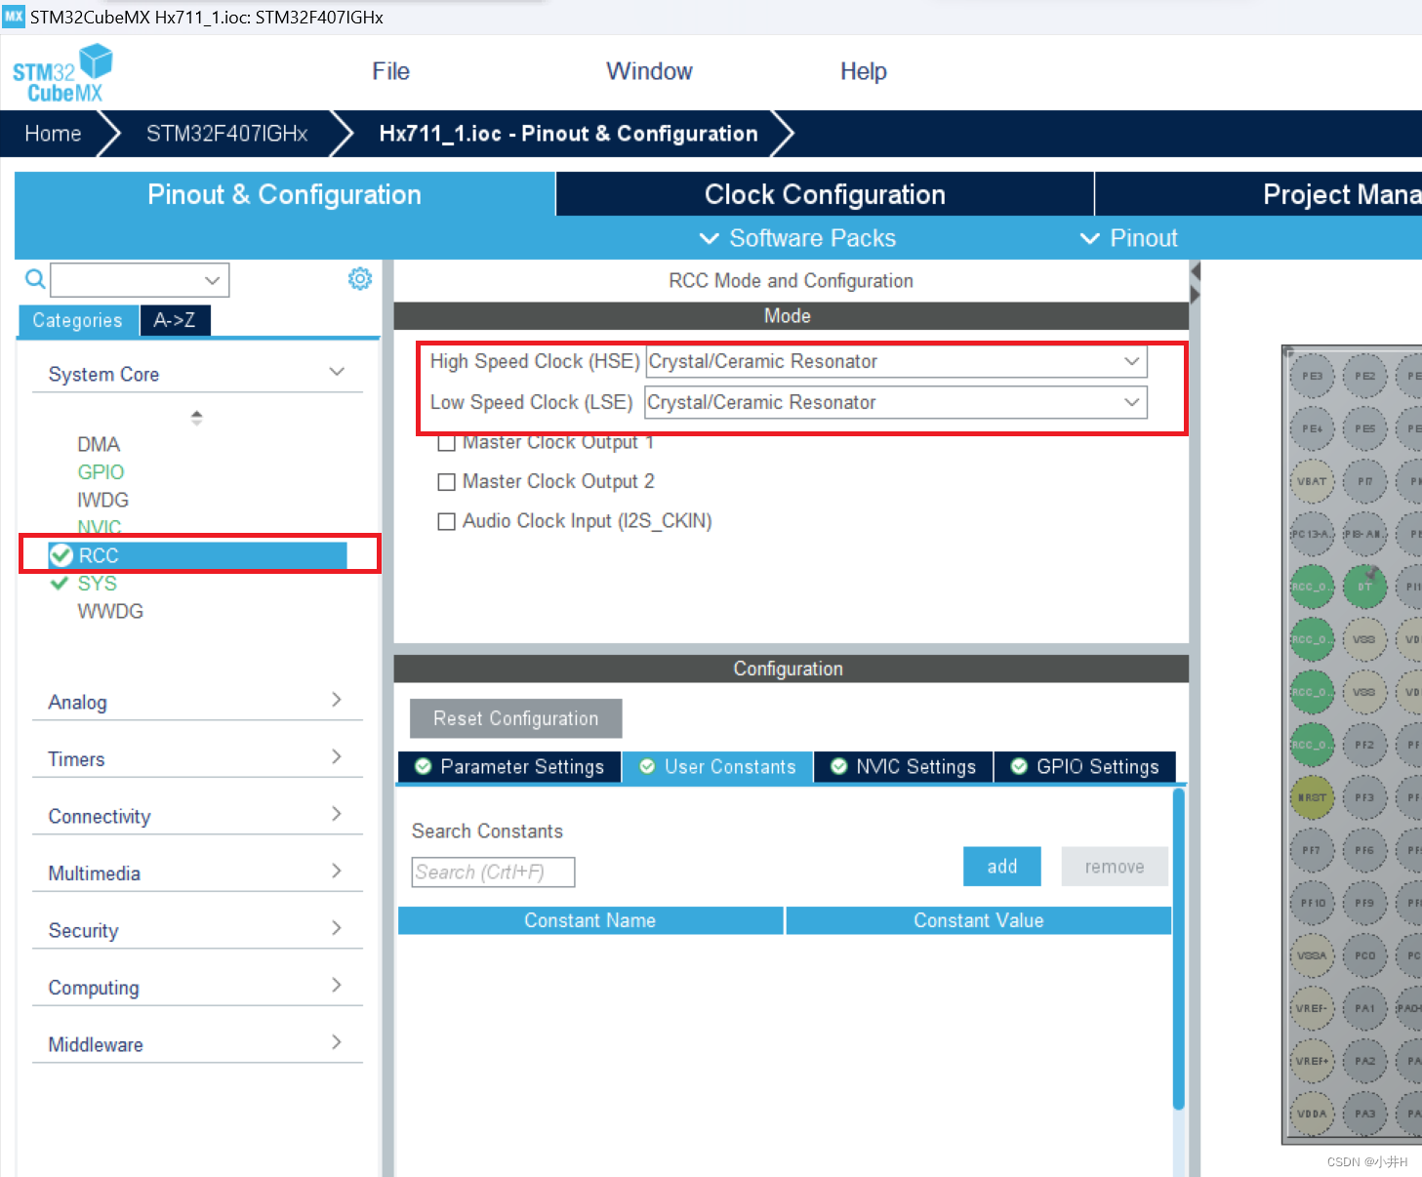This screenshot has width=1422, height=1177.
Task: Select the VDDA pin on the chip
Action: pos(1312,1114)
